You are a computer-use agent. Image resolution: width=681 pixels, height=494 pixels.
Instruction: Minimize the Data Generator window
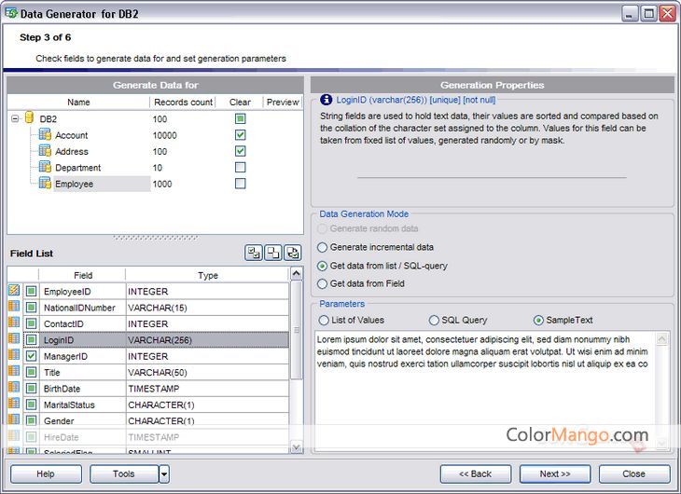tap(630, 13)
